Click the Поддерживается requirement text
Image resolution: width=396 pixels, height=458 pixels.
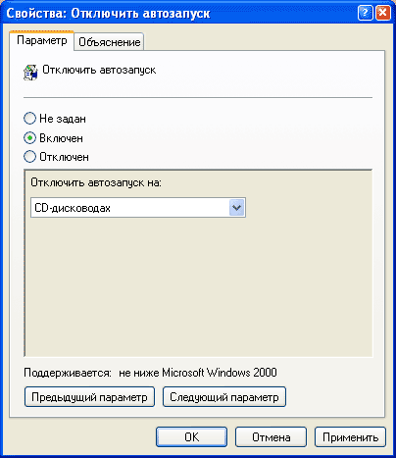[x=150, y=373]
